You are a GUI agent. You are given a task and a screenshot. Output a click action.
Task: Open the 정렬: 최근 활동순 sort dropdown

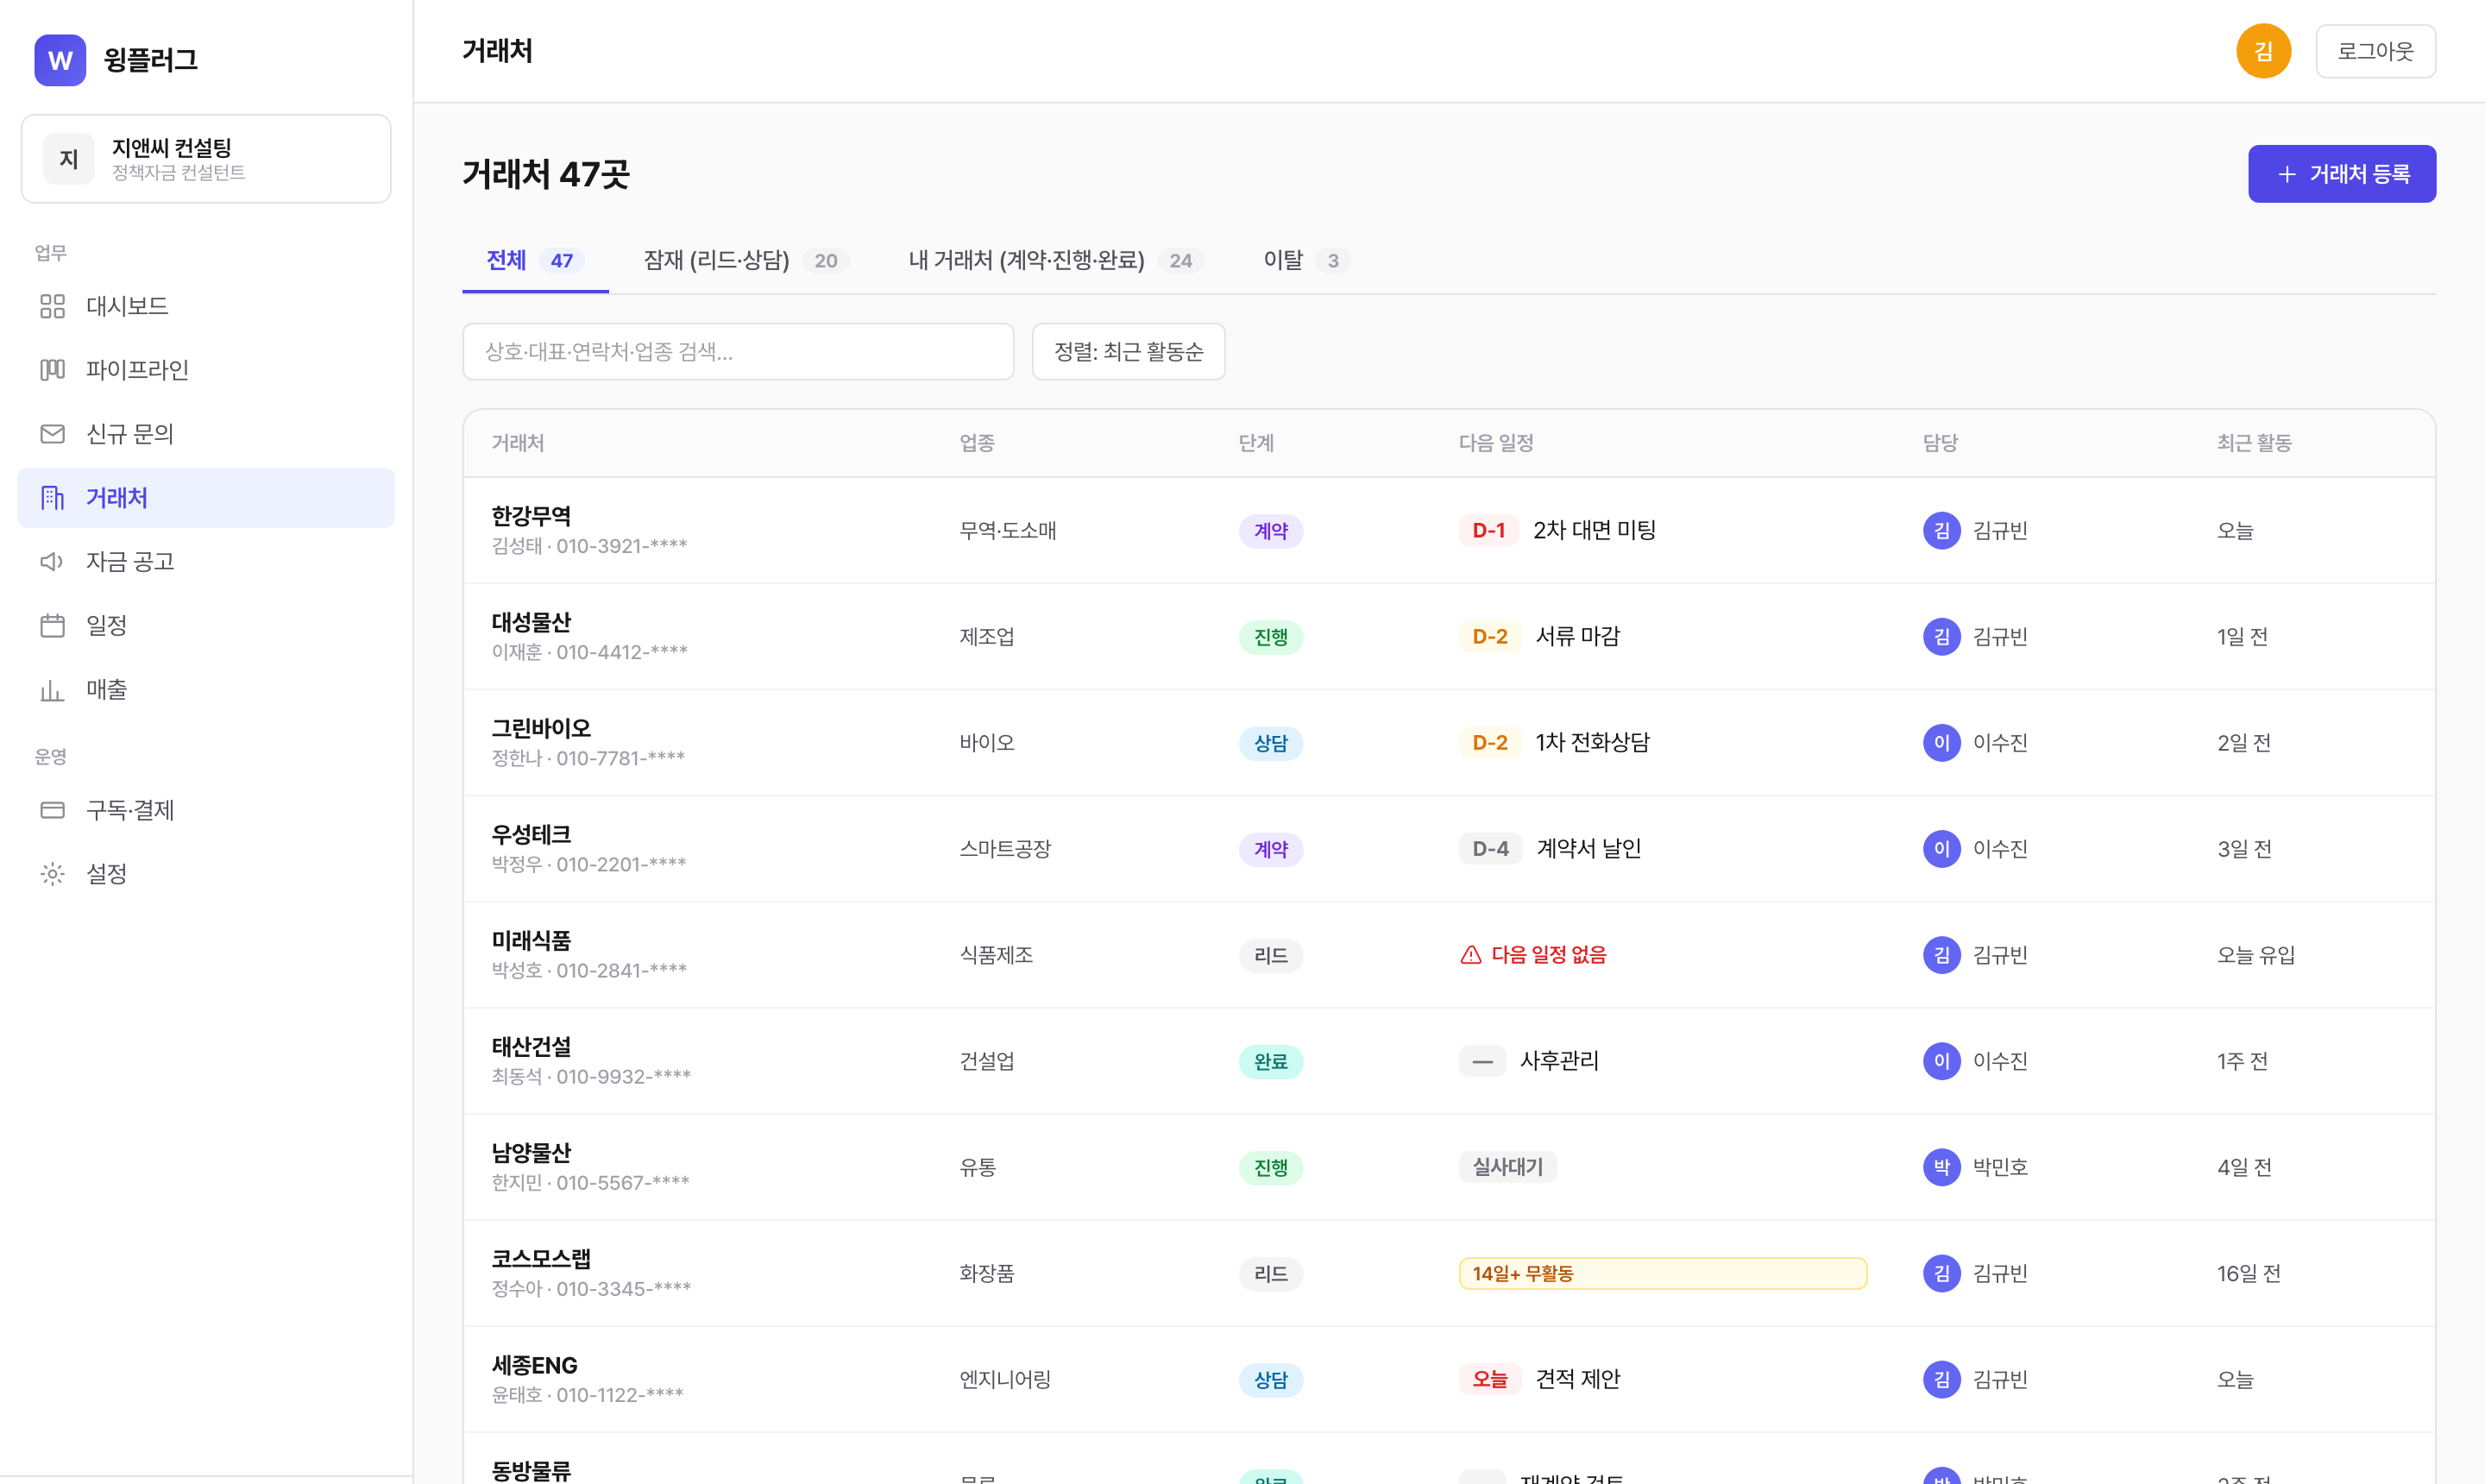1128,352
